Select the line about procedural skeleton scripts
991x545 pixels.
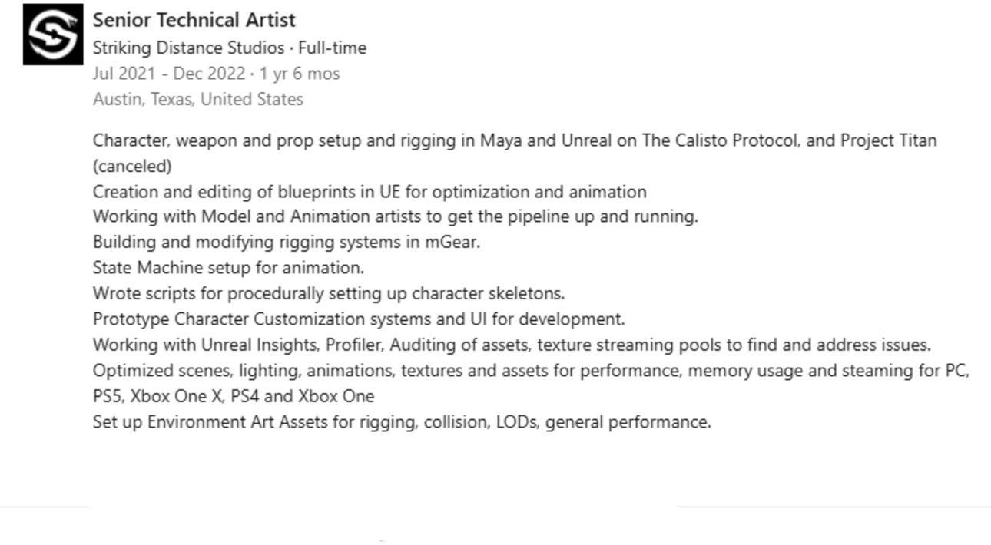pyautogui.click(x=328, y=293)
